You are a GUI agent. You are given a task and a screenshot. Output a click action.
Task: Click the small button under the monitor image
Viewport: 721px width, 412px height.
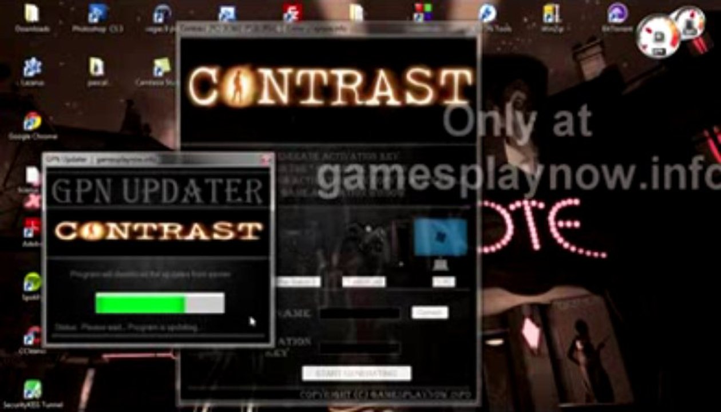pyautogui.click(x=443, y=282)
